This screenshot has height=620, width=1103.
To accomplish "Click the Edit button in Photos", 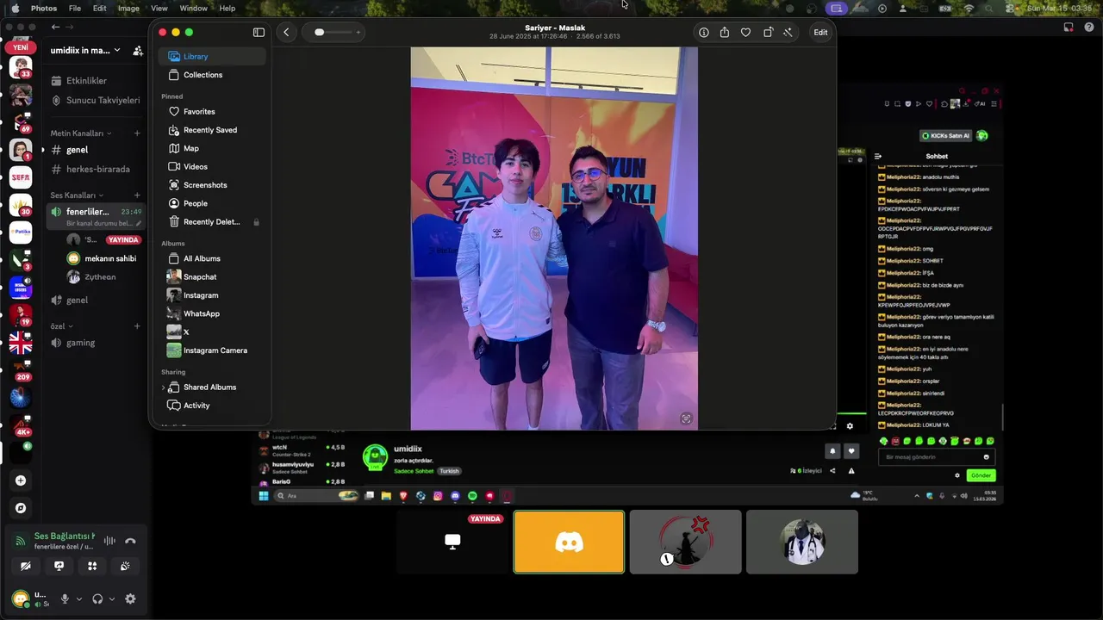I will pyautogui.click(x=820, y=33).
